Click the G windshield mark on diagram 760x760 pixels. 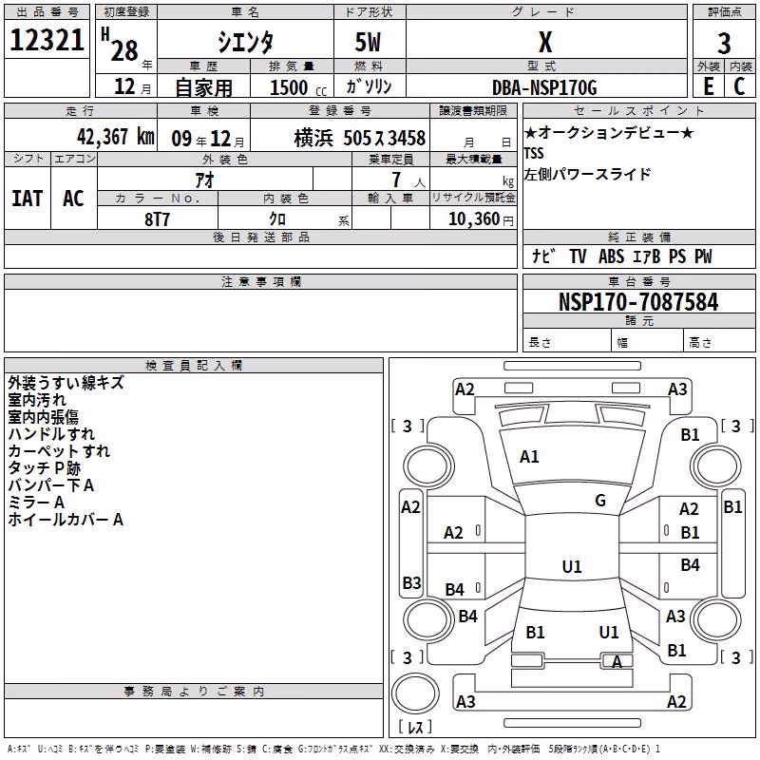600,501
